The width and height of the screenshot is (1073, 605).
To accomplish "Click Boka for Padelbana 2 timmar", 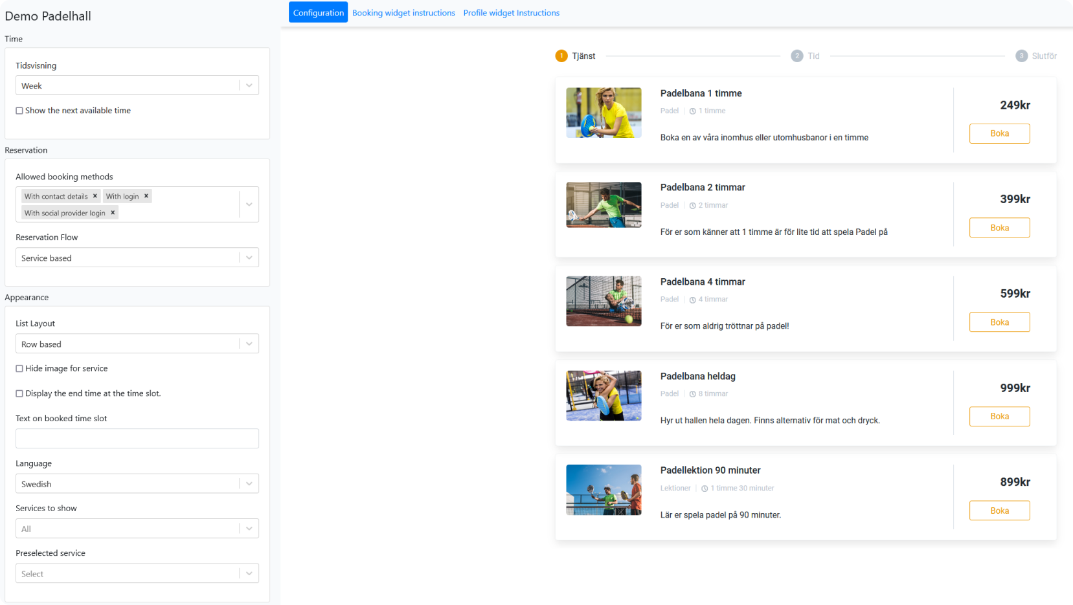I will 1000,228.
